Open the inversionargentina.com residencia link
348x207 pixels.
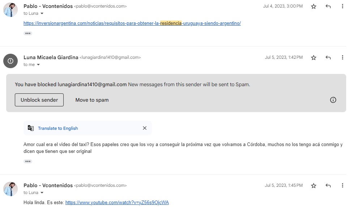[x=132, y=23]
